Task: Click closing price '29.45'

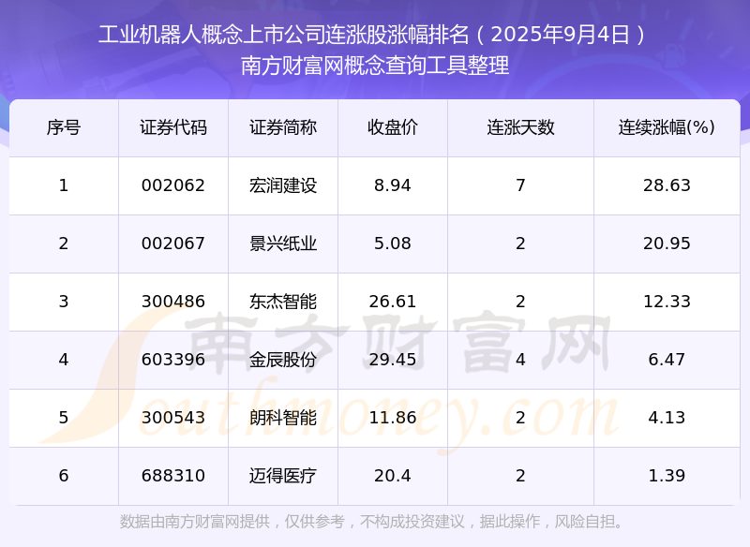Action: 392,360
